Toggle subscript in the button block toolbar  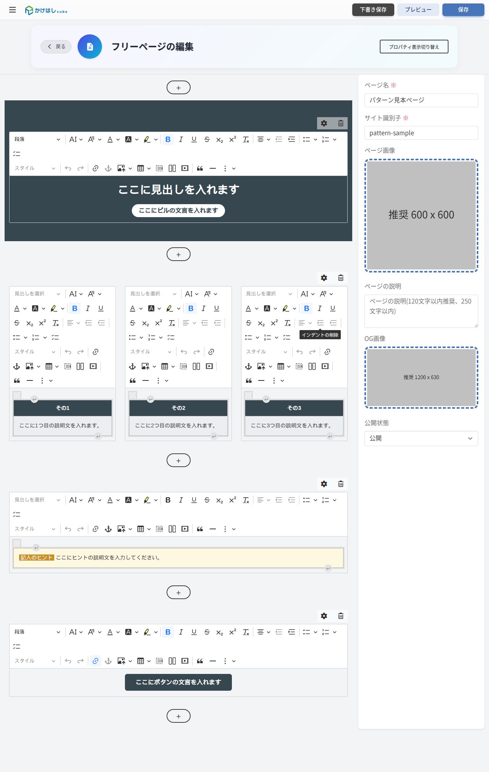click(220, 632)
